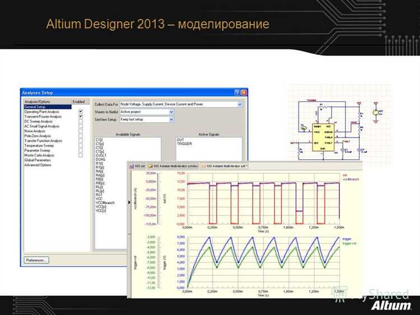Close the Analyses Setup dialog
Image resolution: width=420 pixels, height=315 pixels.
(x=244, y=92)
